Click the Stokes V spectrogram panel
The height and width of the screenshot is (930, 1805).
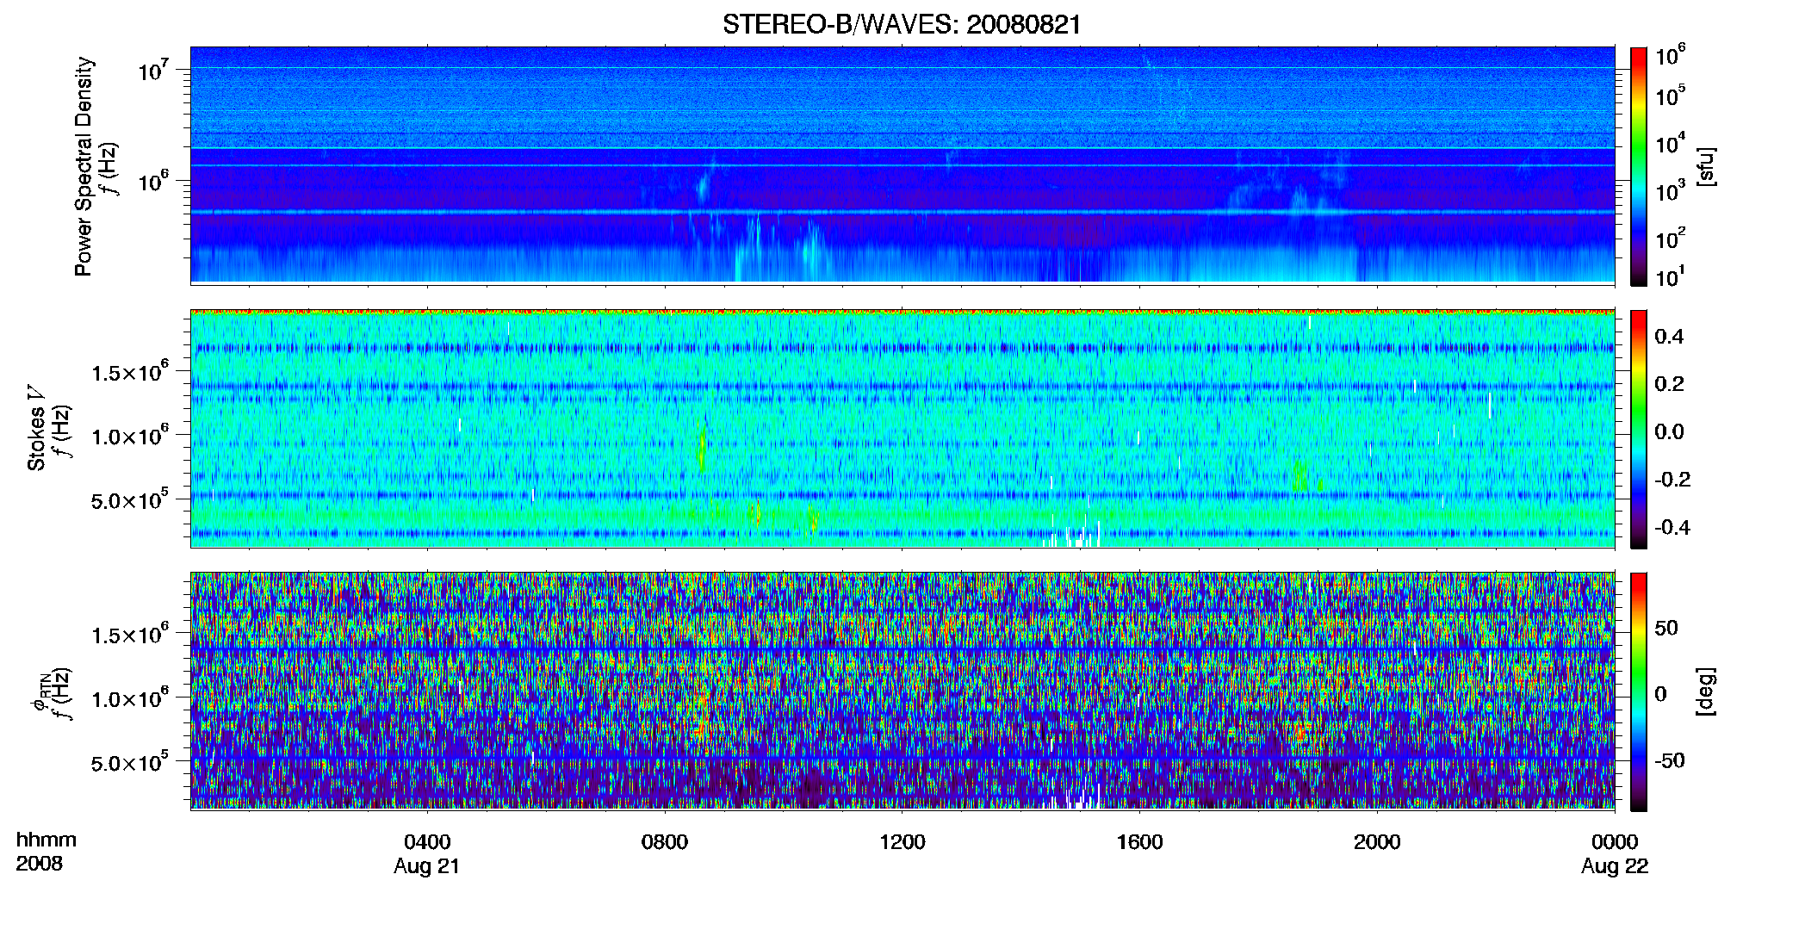902,428
